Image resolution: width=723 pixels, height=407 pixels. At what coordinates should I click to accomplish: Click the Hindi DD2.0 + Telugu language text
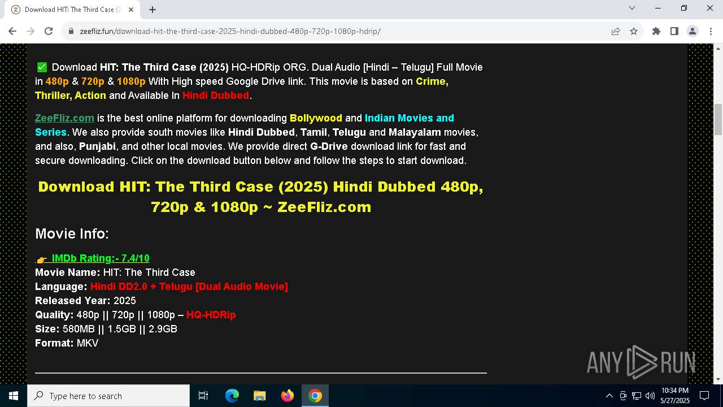click(189, 287)
